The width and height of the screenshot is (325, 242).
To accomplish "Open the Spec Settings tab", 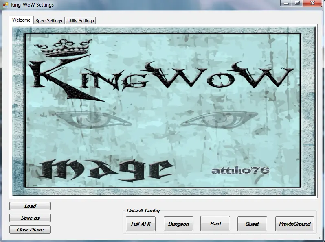I will [x=49, y=21].
